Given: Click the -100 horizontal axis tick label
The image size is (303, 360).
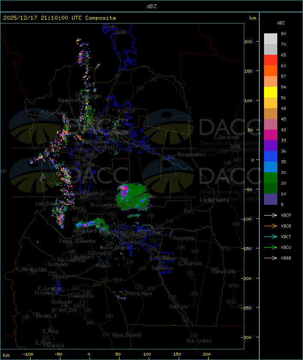Looking at the screenshot, I should pos(28,354).
